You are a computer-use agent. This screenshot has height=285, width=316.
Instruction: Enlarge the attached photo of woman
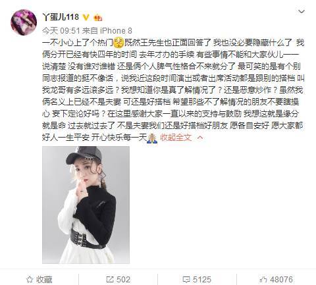(x=86, y=205)
